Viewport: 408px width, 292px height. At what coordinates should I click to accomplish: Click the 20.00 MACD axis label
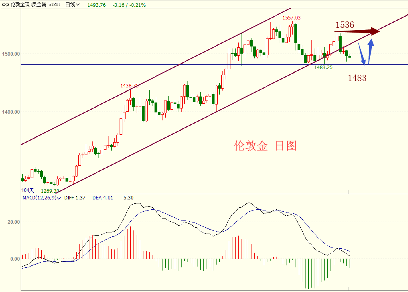coord(14,222)
